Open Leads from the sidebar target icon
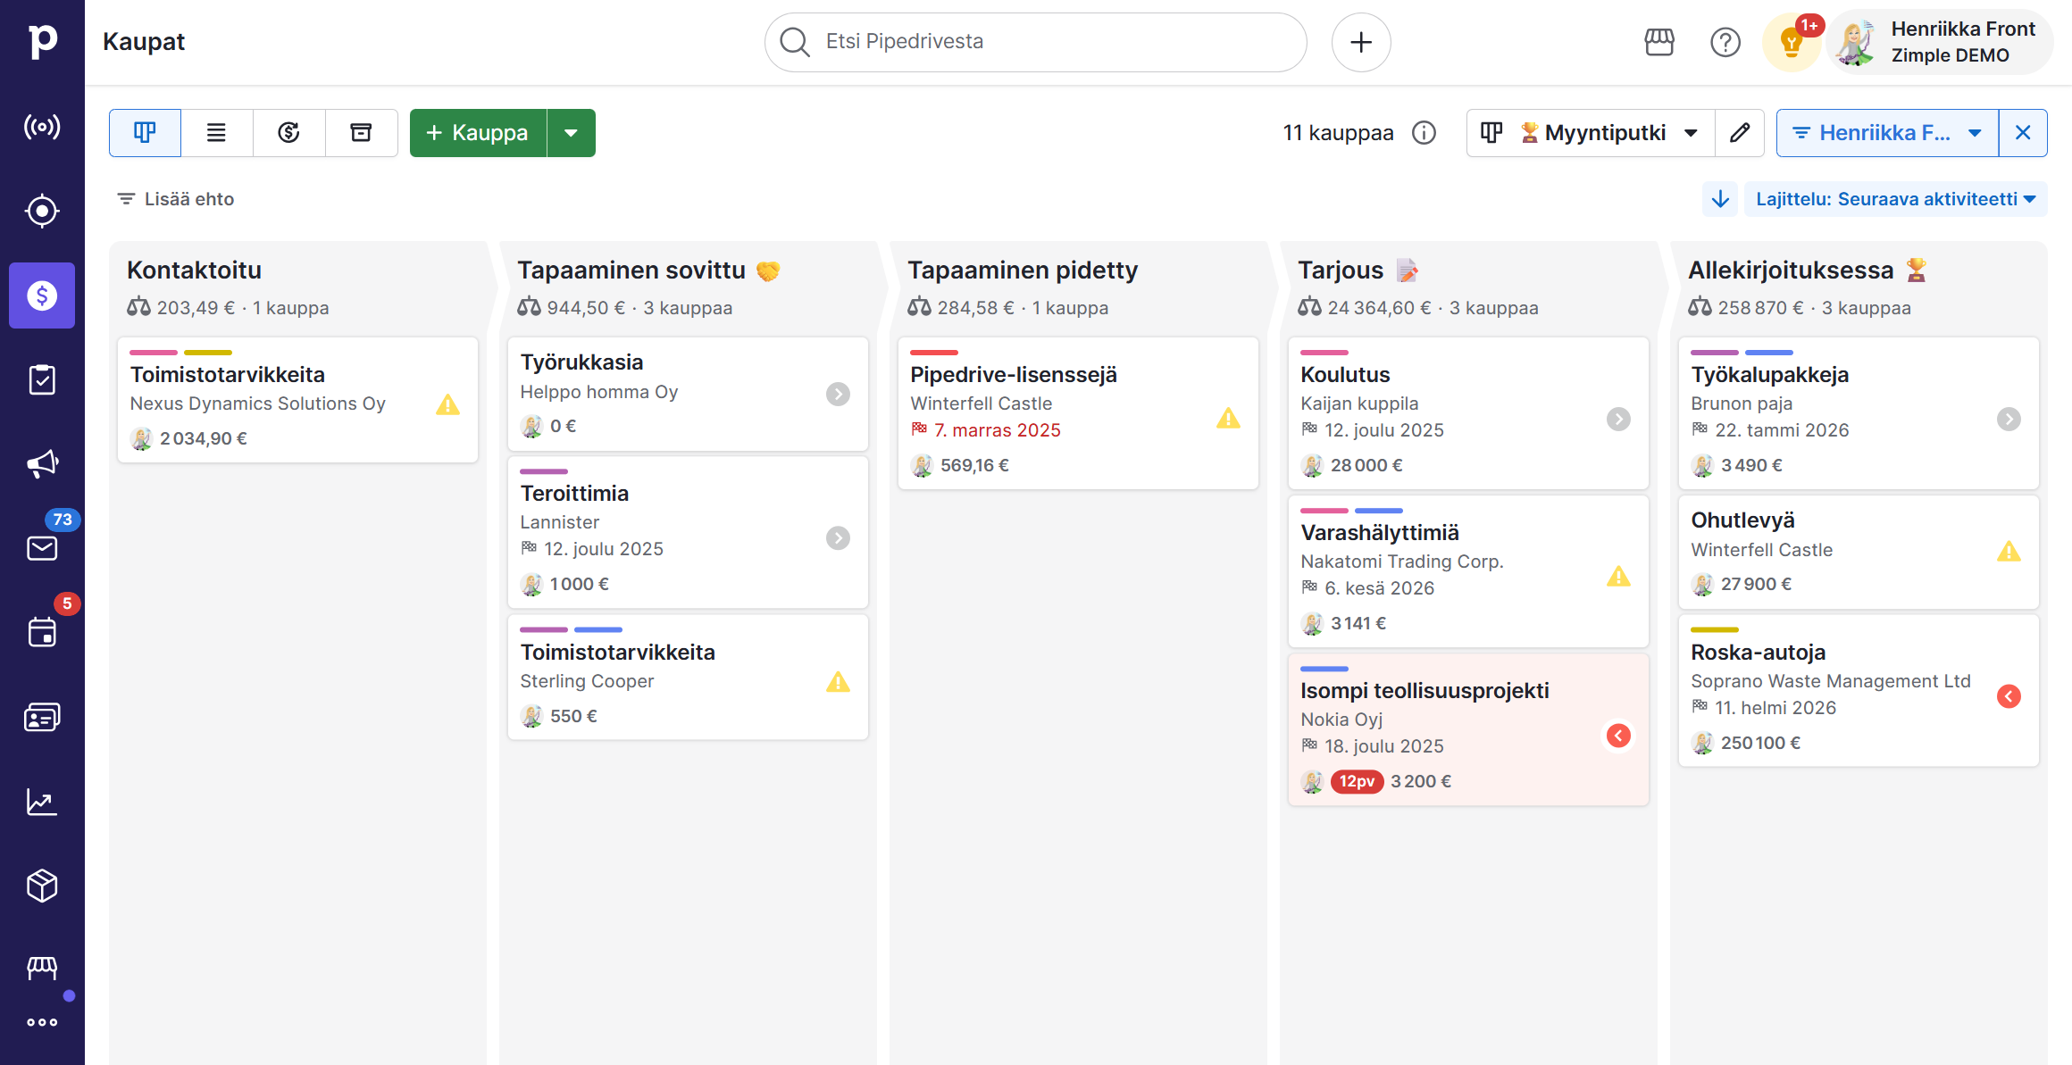Image resolution: width=2072 pixels, height=1065 pixels. [42, 212]
